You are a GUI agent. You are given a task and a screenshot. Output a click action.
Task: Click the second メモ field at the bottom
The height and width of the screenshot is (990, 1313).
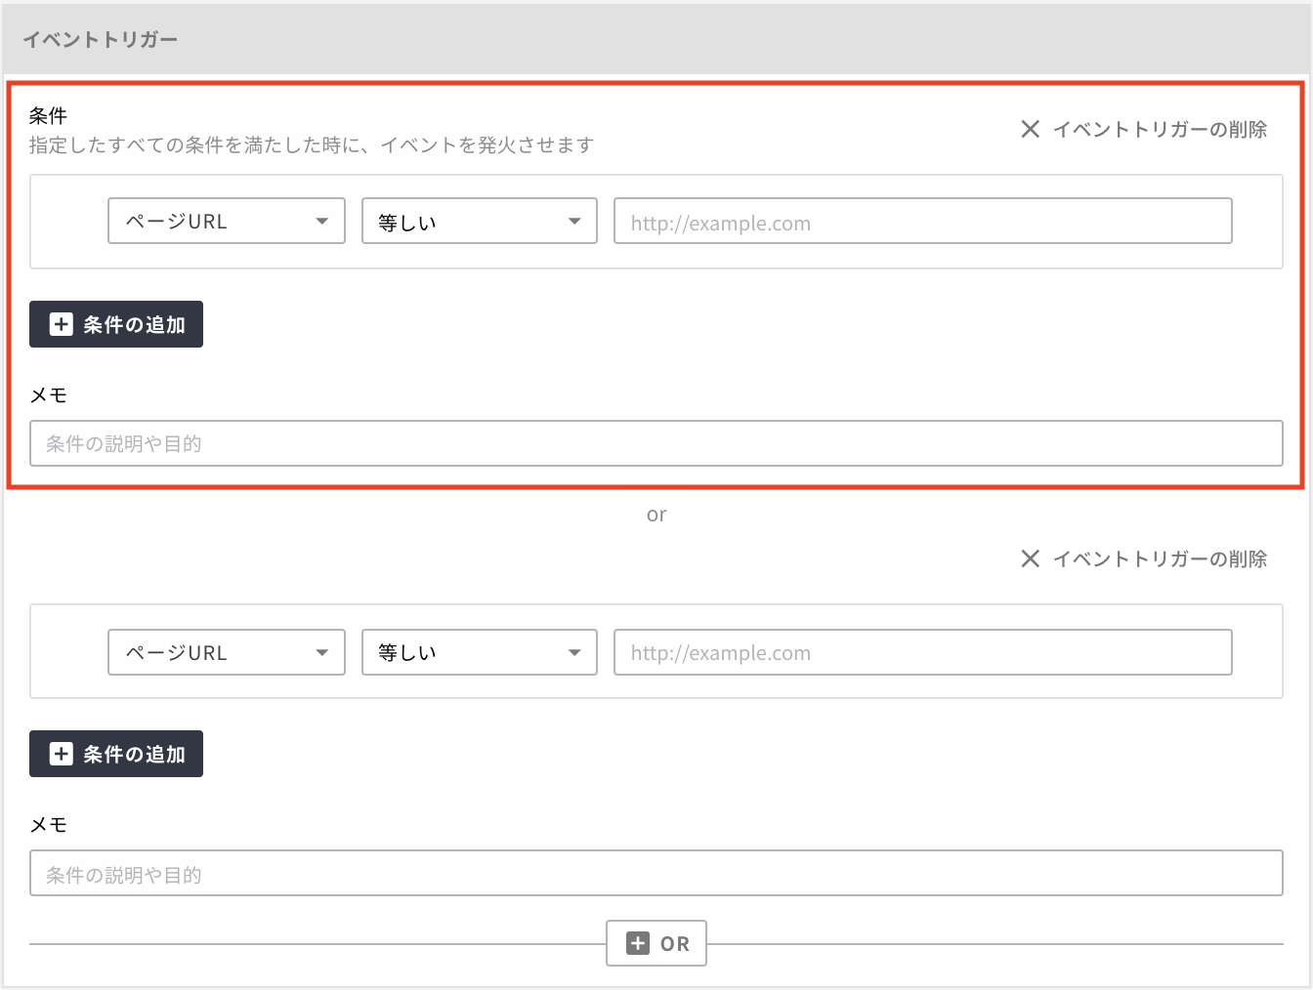656,873
